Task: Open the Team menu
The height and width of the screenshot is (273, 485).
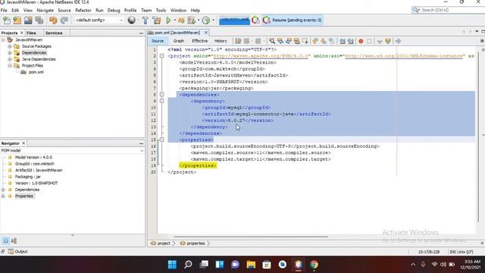Action: (146, 10)
